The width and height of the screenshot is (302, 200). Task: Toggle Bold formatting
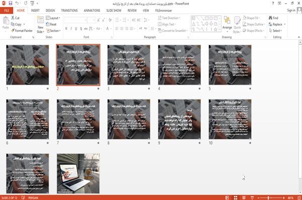click(66, 29)
